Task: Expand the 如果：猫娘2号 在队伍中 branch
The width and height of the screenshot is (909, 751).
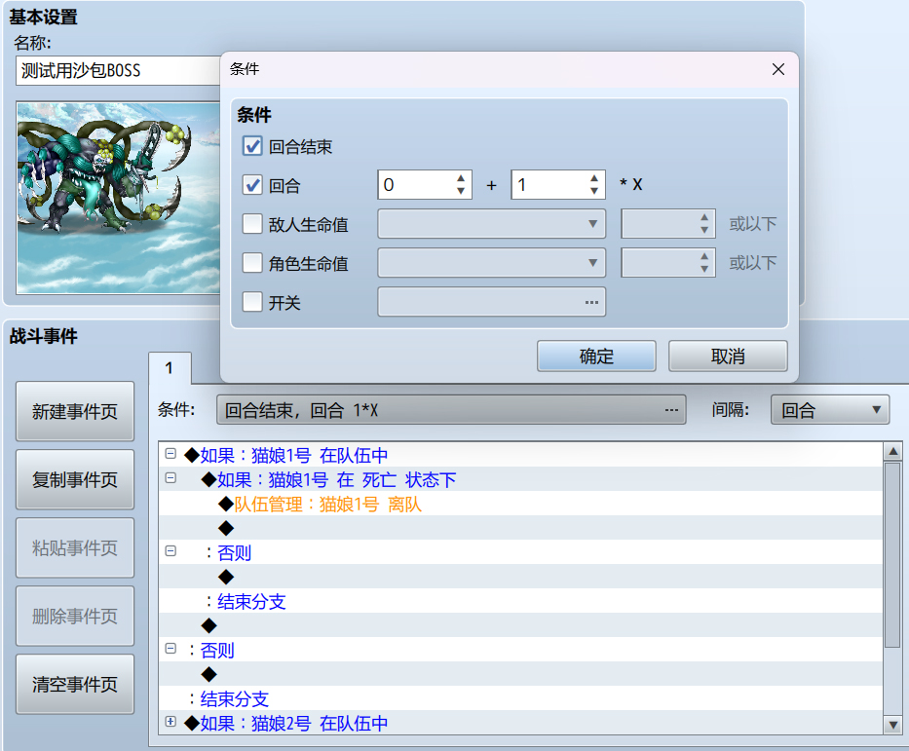Action: (x=170, y=722)
